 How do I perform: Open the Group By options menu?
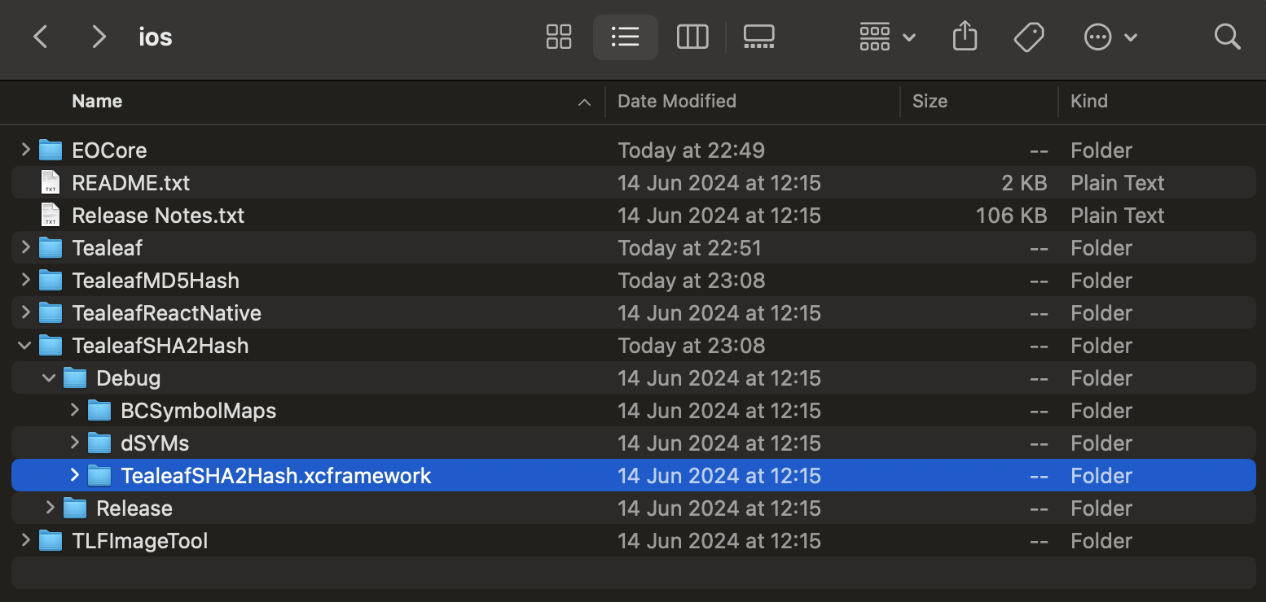click(888, 37)
